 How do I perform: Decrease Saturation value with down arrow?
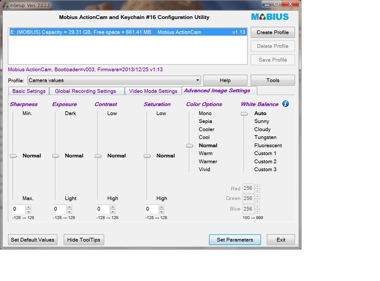pos(161,211)
